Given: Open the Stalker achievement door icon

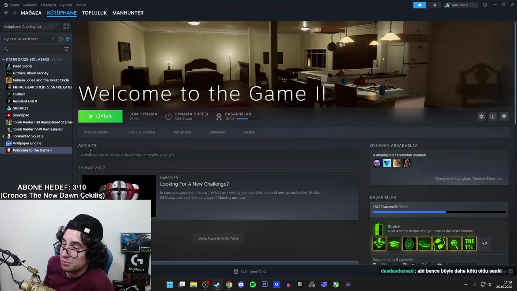Looking at the screenshot, I should coord(379,229).
